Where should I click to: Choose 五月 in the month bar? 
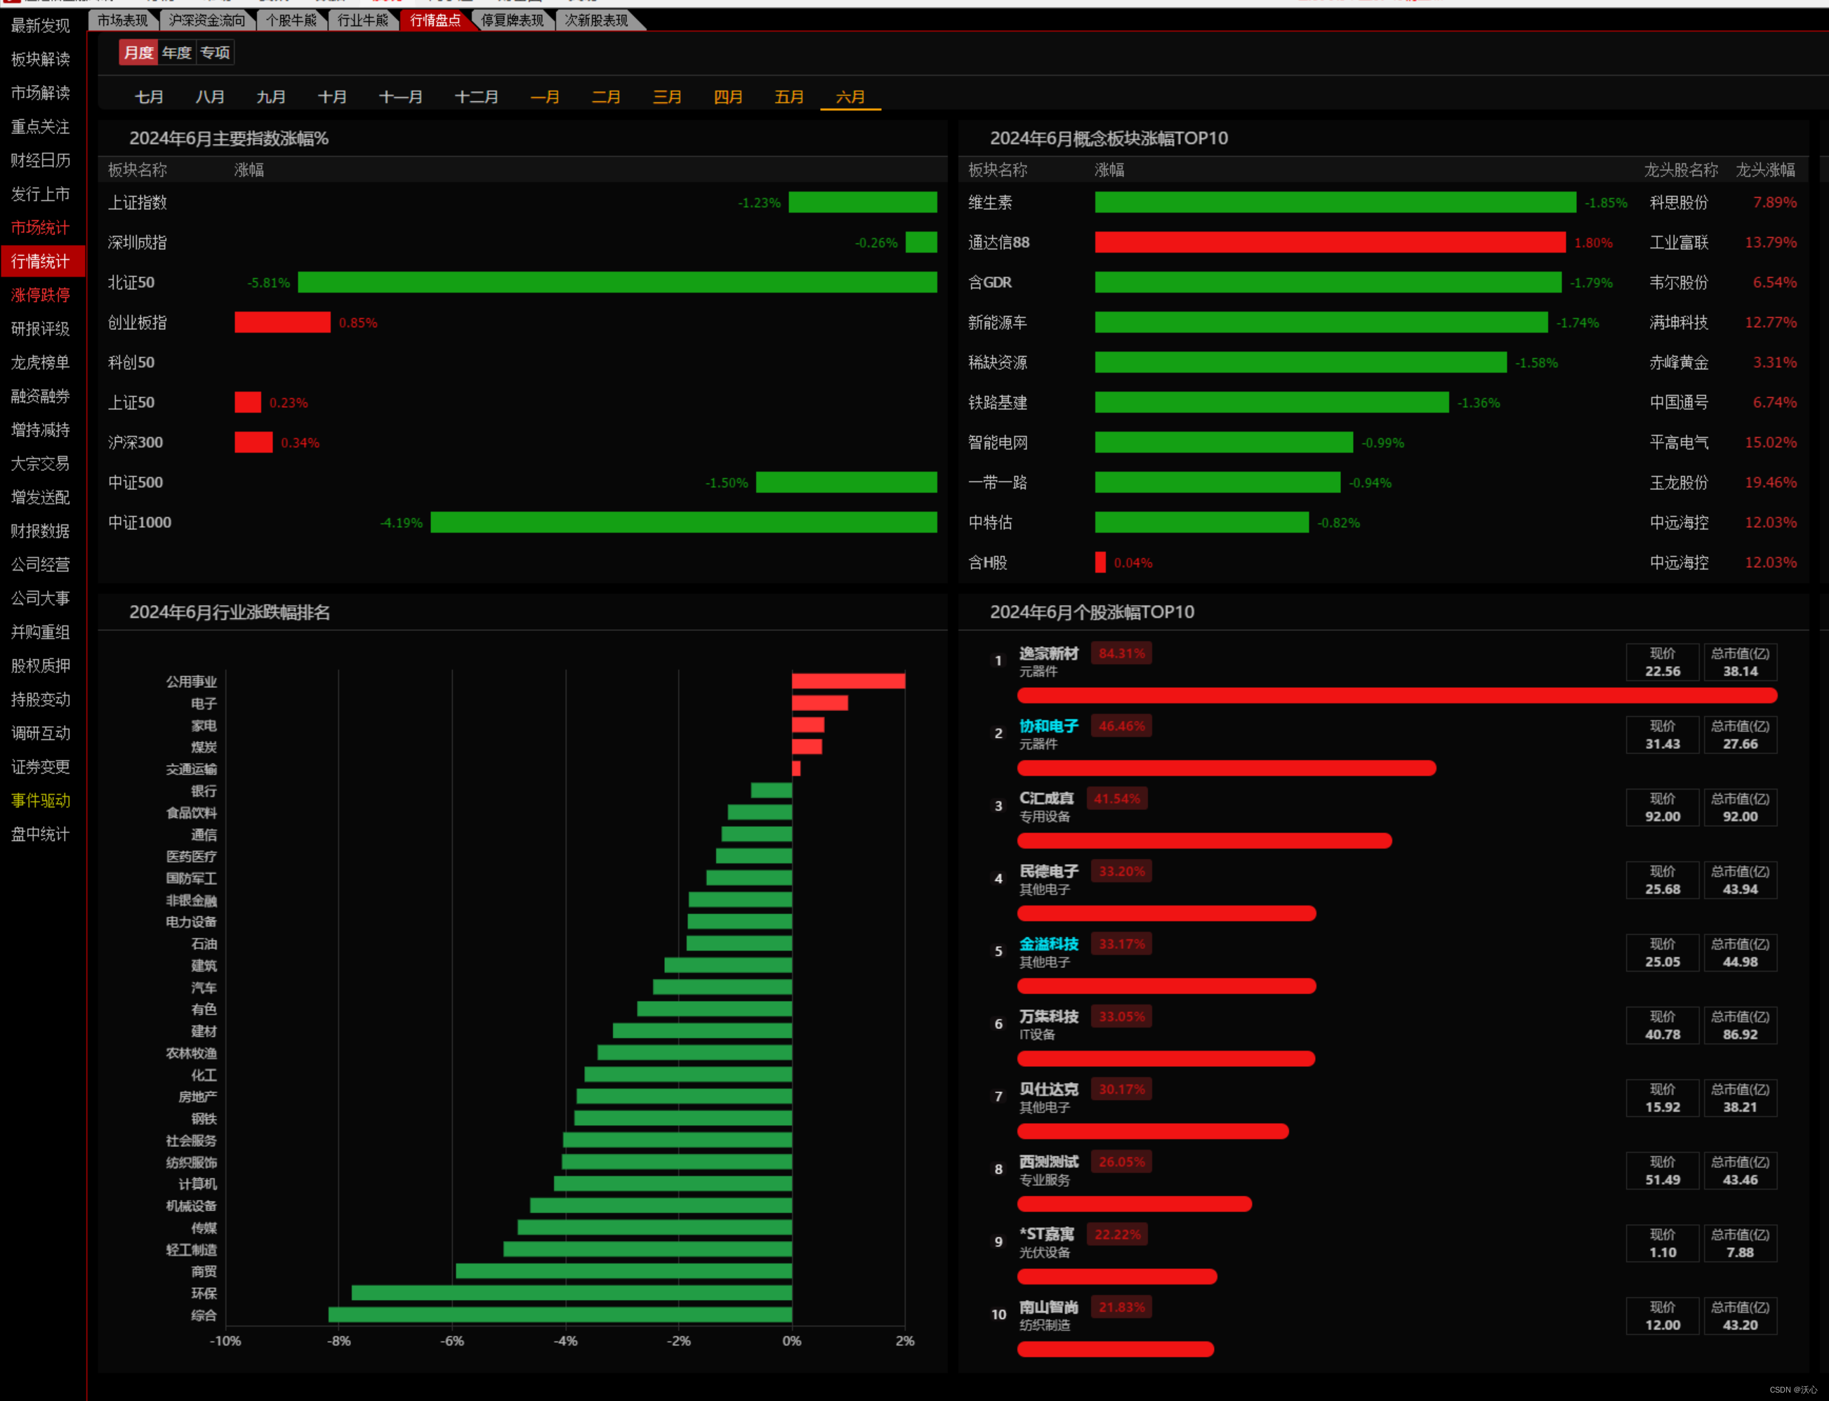tap(789, 97)
